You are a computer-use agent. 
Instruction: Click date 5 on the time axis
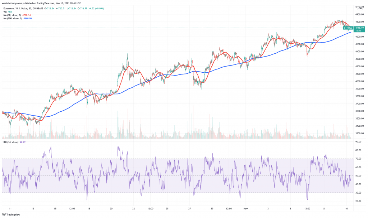click(x=290, y=209)
